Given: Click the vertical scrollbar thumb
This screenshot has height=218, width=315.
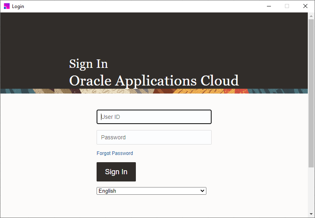Looking at the screenshot, I should point(311,92).
